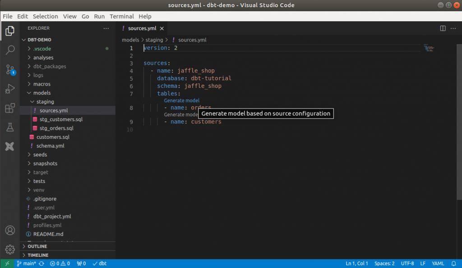The width and height of the screenshot is (462, 268).
Task: Close the sources.yml editor tab
Action: [x=162, y=28]
